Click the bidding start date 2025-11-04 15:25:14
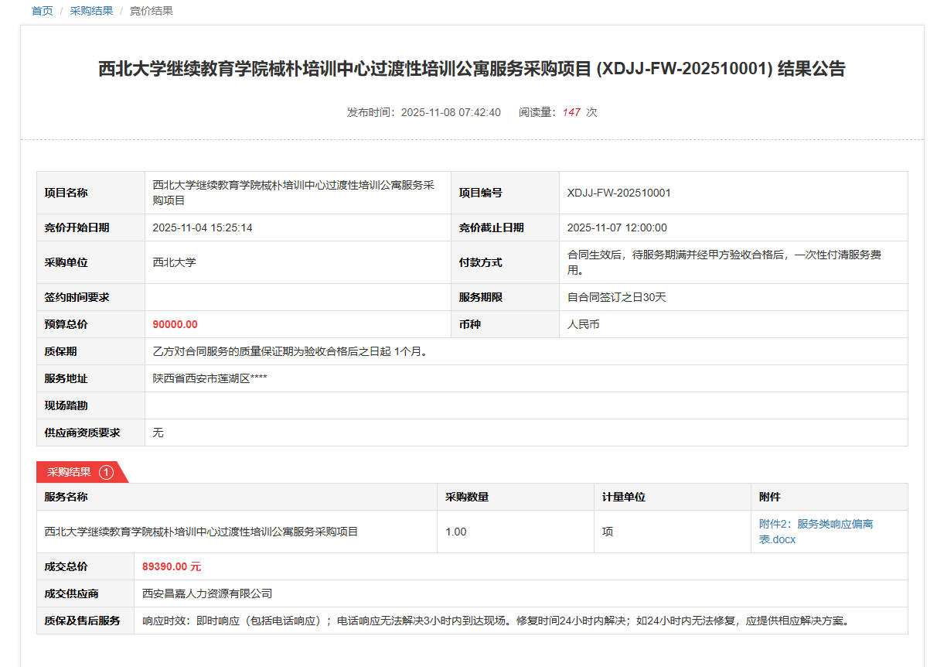Image resolution: width=937 pixels, height=667 pixels. [x=203, y=227]
